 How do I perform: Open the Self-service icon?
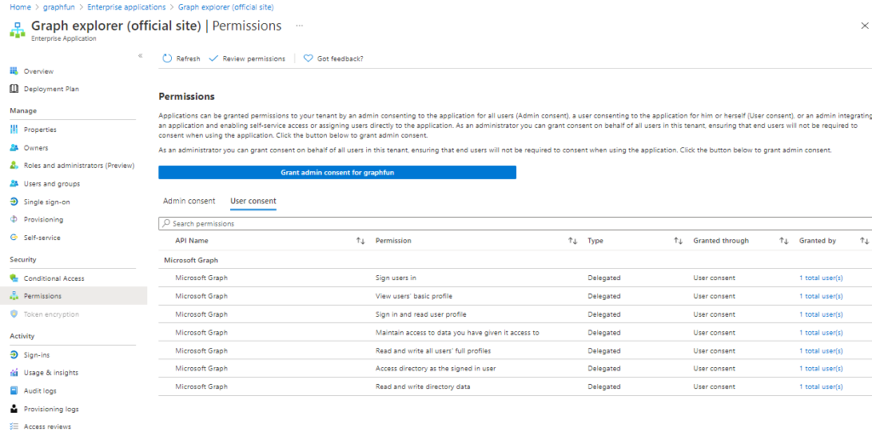[14, 238]
